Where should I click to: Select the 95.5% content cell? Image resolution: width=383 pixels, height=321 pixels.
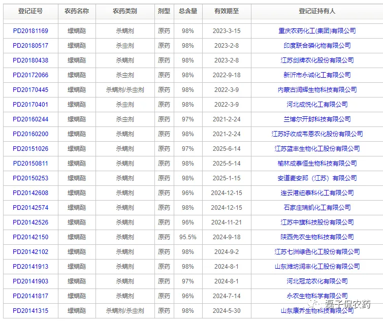pyautogui.click(x=188, y=237)
